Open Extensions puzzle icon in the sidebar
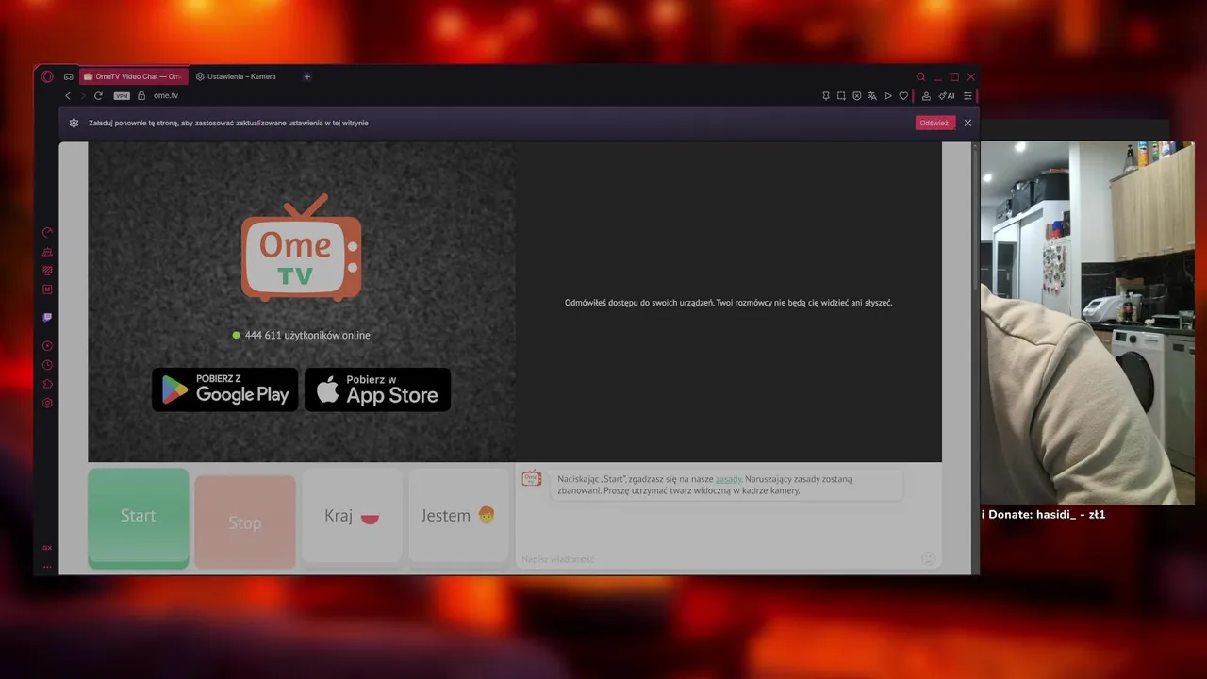1207x679 pixels. pyautogui.click(x=47, y=384)
